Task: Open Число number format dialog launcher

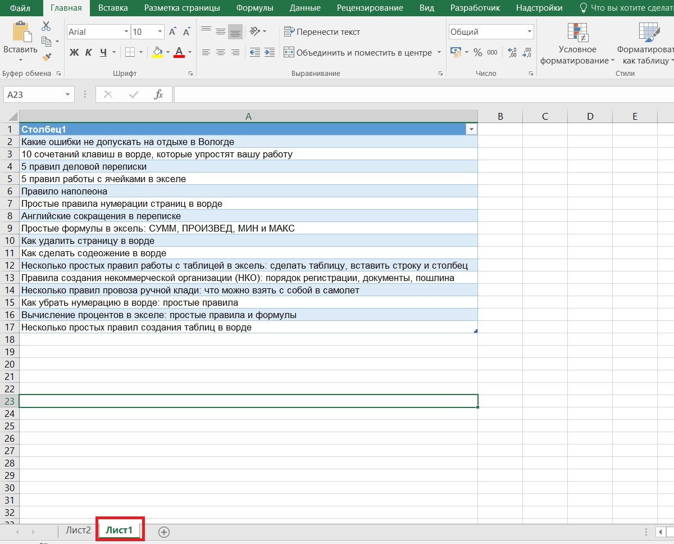Action: (531, 74)
